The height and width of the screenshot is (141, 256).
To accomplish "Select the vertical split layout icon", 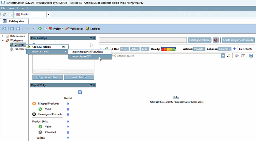I will pyautogui.click(x=18, y=29).
